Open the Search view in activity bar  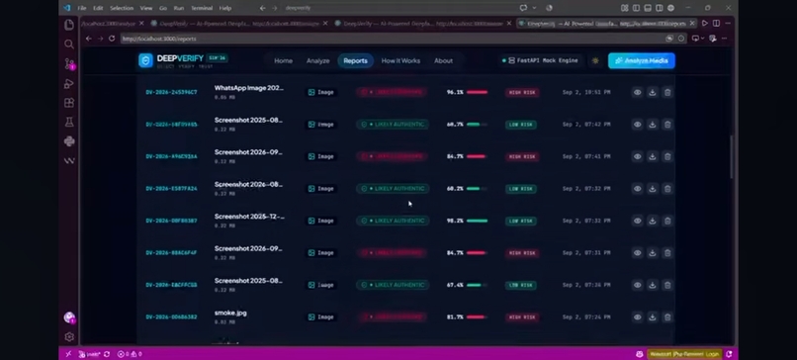[69, 45]
